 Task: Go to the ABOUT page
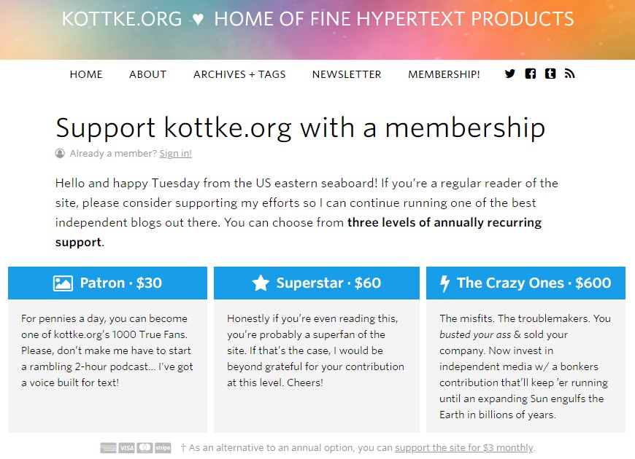tap(147, 74)
